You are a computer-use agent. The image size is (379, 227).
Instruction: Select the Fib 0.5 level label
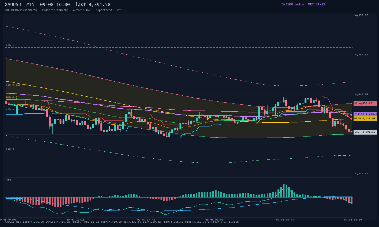coord(12,97)
